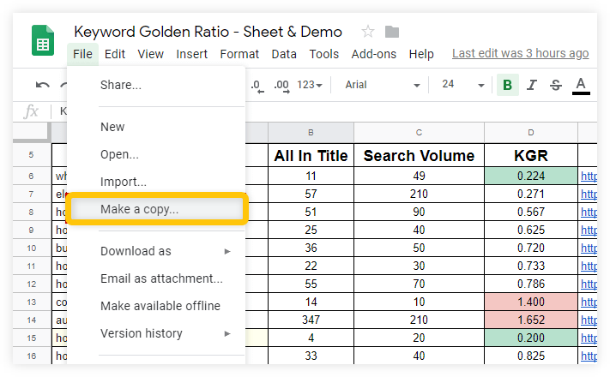This screenshot has height=377, width=610.
Task: Open the 123 number format dropdown
Action: point(310,85)
